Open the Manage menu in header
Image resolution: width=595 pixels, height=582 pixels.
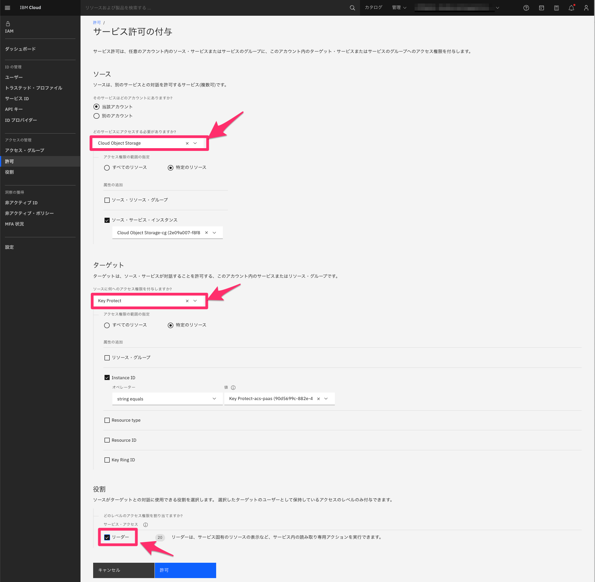pos(399,7)
